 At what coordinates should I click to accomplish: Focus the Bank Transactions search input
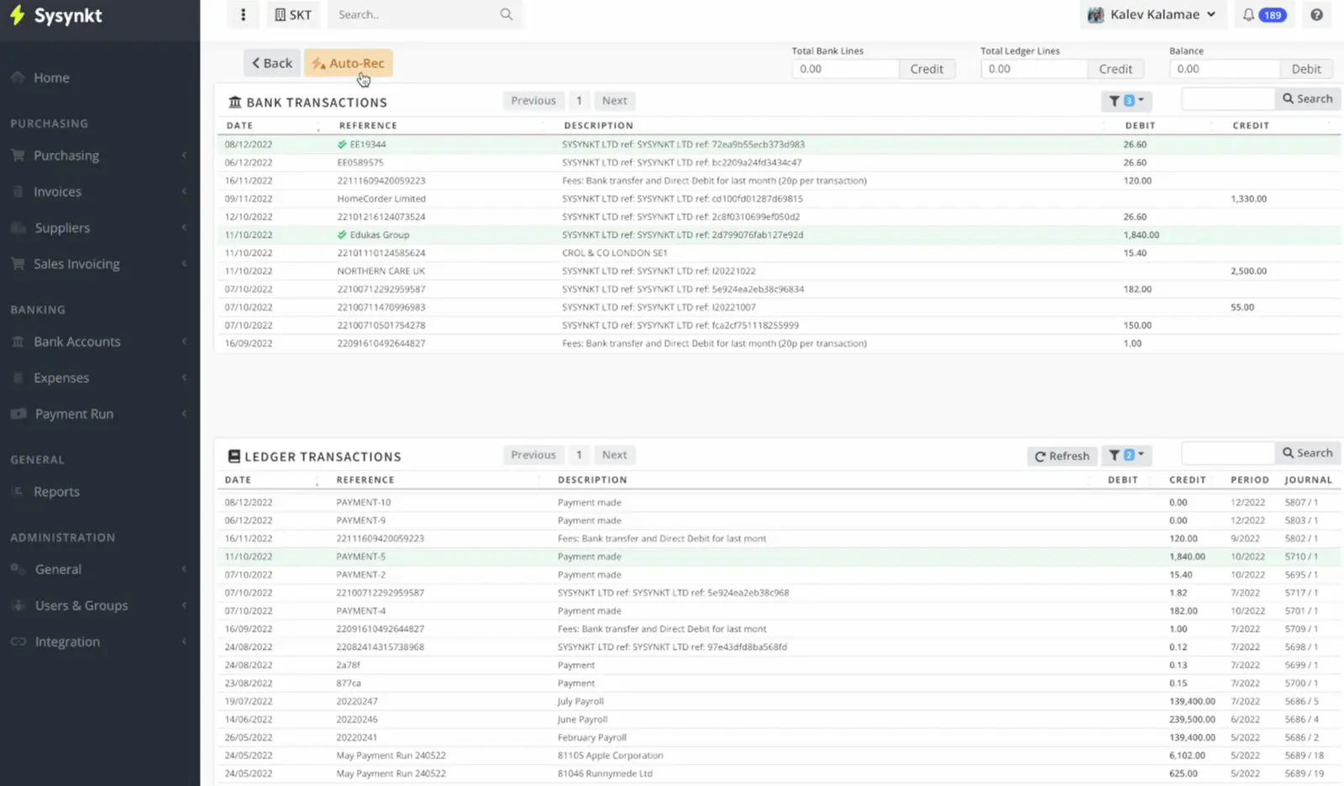1228,99
